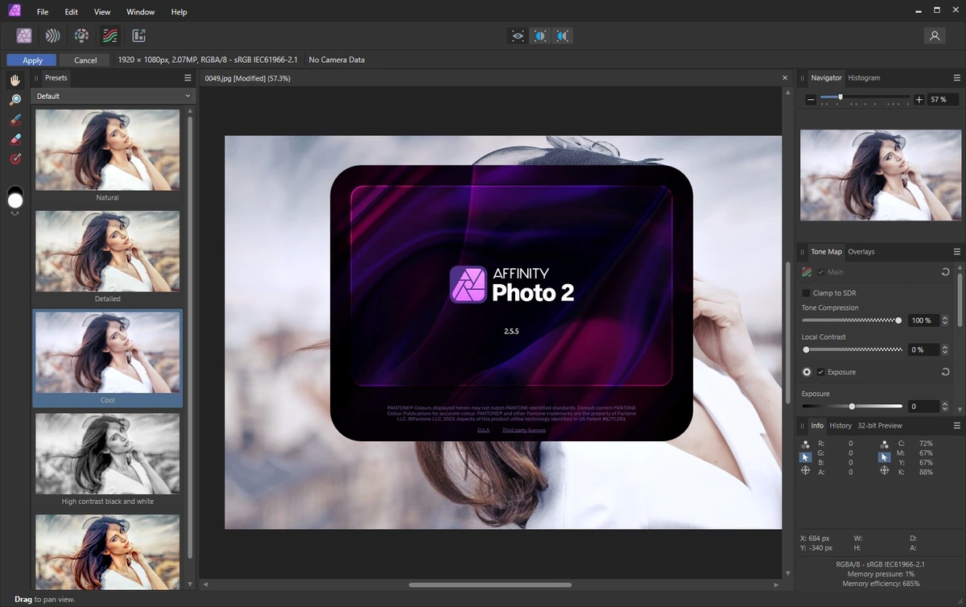Click the white colour swatch in tools
The image size is (966, 607).
(x=15, y=199)
